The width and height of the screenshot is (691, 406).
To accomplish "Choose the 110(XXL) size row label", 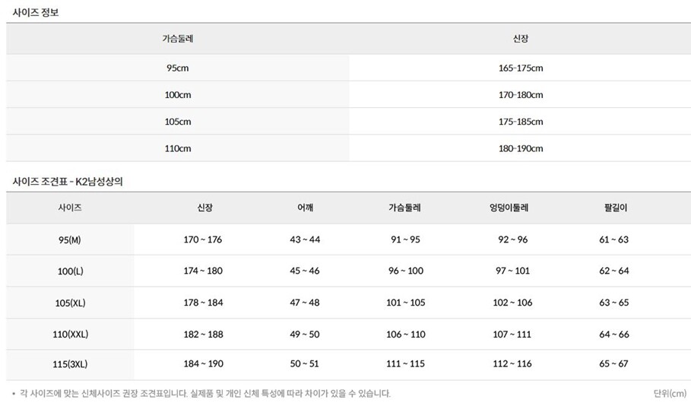I will pos(70,334).
